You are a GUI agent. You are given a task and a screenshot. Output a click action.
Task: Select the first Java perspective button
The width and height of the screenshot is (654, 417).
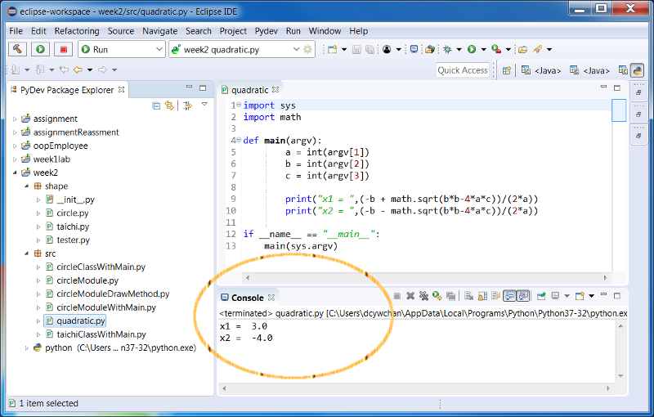point(540,70)
